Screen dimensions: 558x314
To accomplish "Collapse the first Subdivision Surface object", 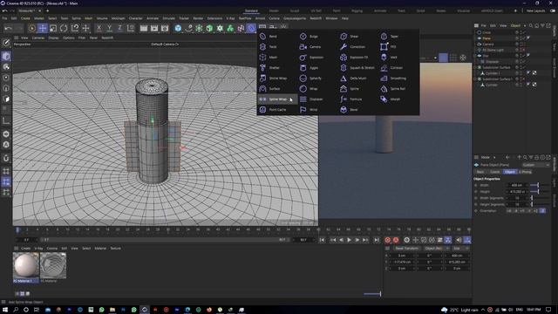I will click(x=475, y=67).
